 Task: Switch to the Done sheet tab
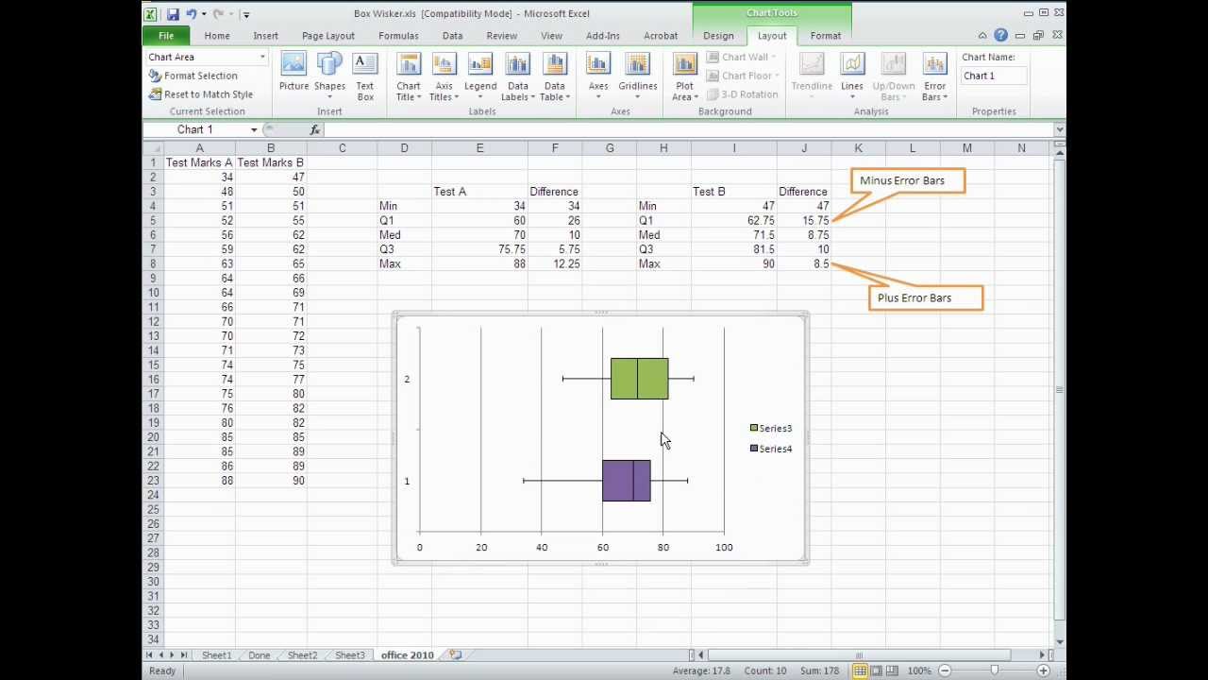259,654
